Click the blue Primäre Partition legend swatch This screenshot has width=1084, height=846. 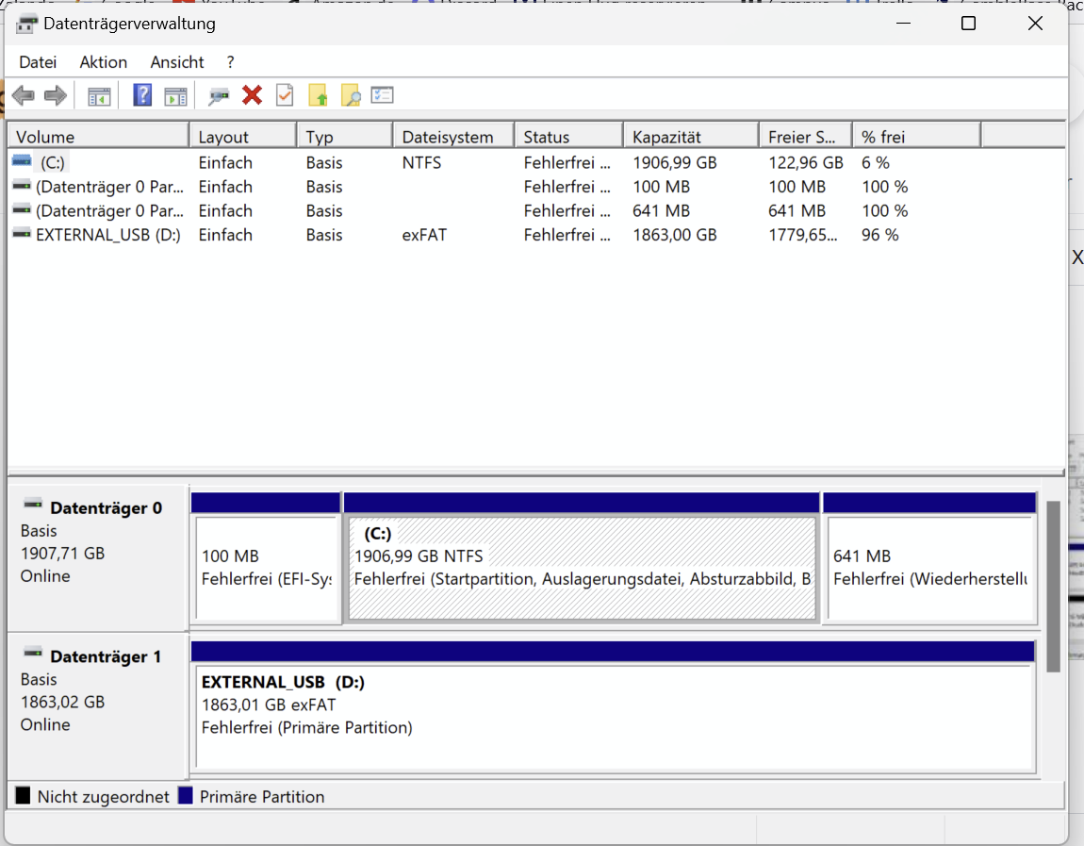[x=185, y=795]
